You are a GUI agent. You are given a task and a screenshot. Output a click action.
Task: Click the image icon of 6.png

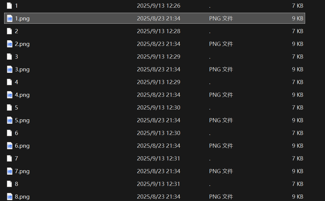pos(10,146)
